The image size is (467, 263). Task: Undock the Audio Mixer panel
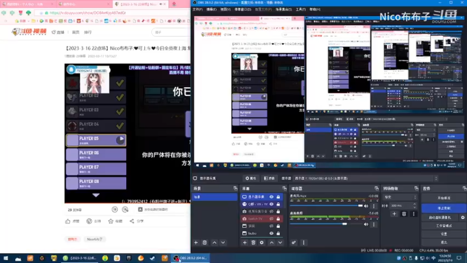pyautogui.click(x=377, y=188)
